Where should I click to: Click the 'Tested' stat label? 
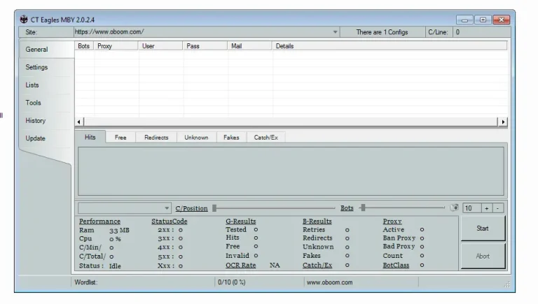(235, 229)
